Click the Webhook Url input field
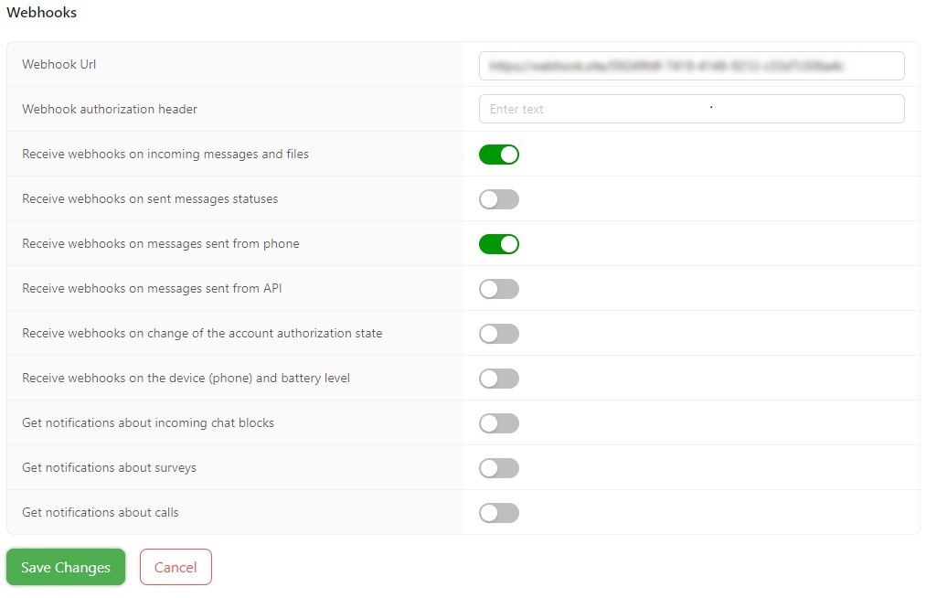Screen dimensions: 937x598 (x=691, y=65)
